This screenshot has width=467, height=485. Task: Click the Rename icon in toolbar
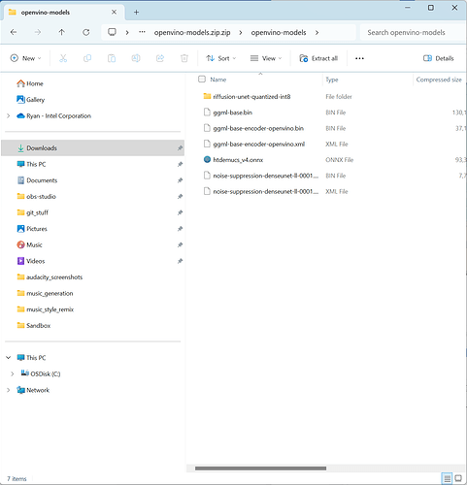pyautogui.click(x=136, y=58)
